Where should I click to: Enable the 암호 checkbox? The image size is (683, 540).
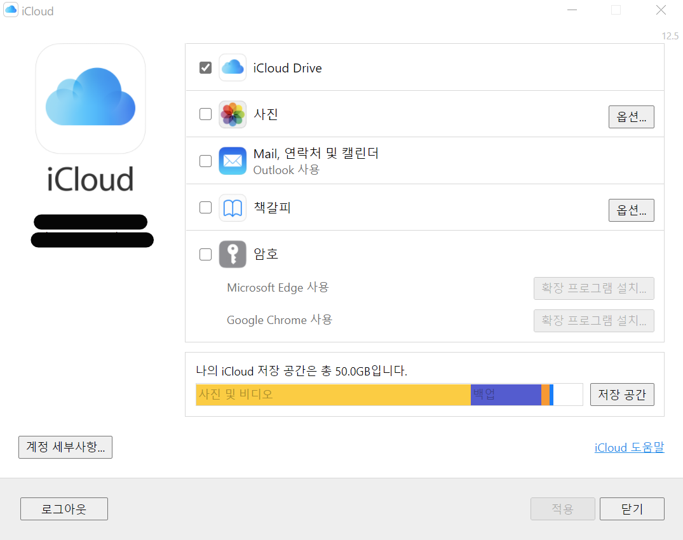(206, 254)
